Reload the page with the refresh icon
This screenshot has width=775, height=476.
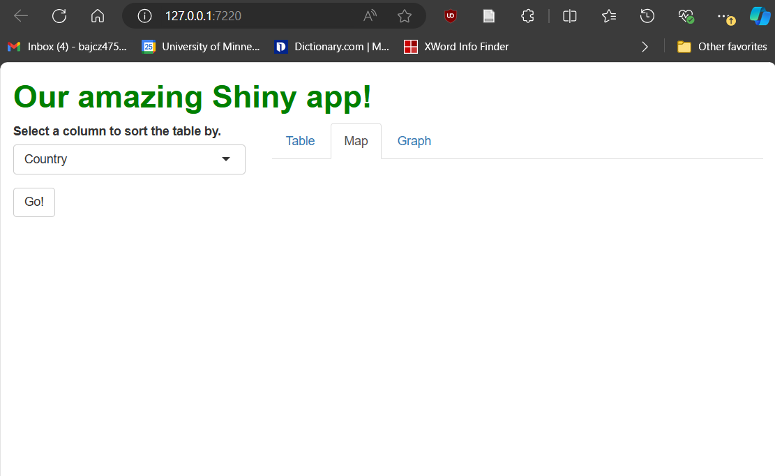click(59, 16)
